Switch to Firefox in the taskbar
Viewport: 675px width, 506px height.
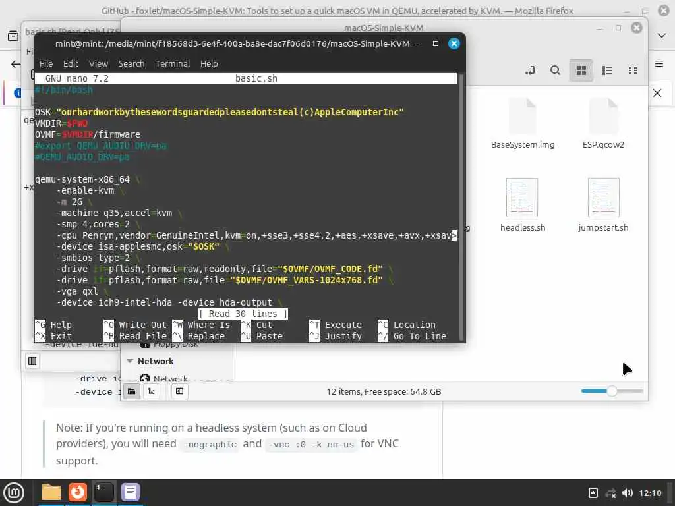78,492
